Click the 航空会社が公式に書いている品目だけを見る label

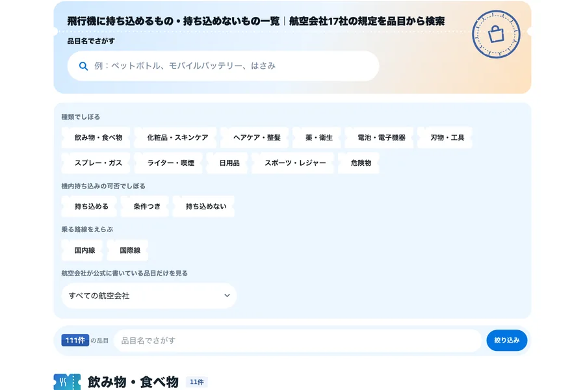click(x=125, y=273)
